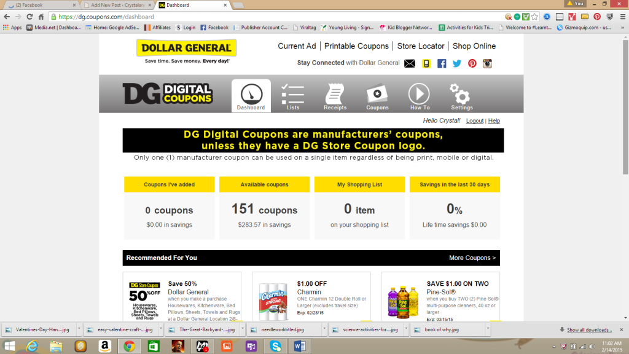Open Store Locator menu link

coord(421,46)
